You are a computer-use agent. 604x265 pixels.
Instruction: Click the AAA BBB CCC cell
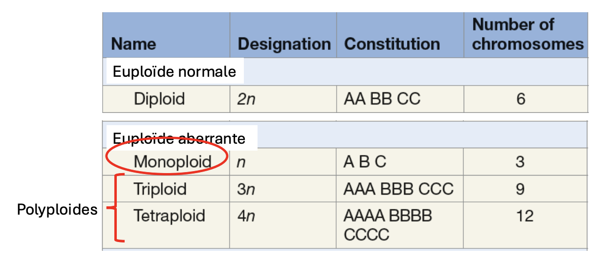tap(398, 189)
